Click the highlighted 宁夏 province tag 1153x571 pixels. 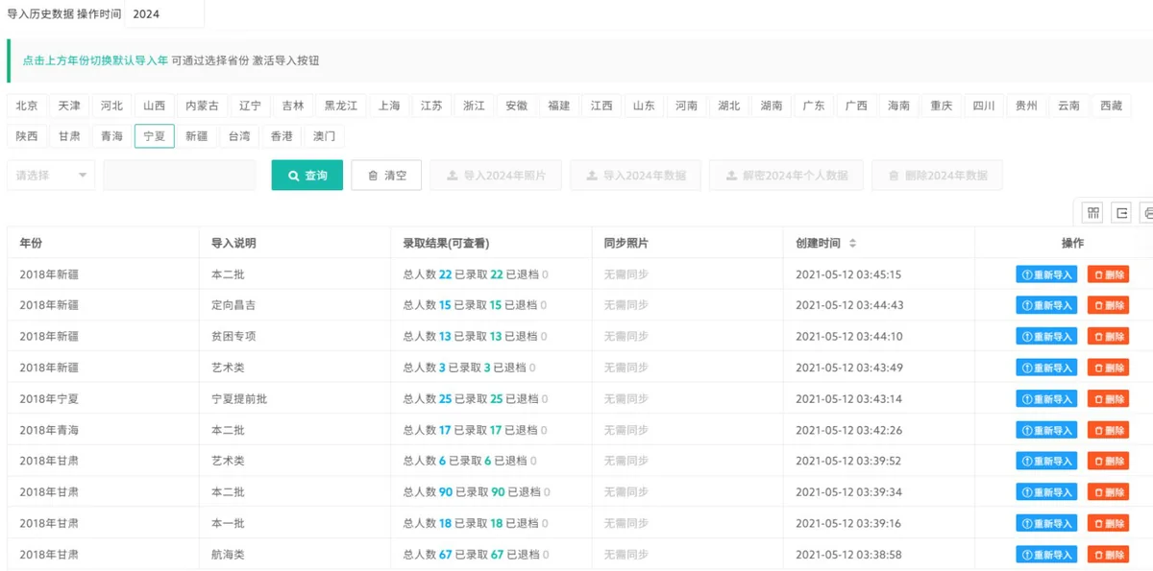pyautogui.click(x=154, y=136)
